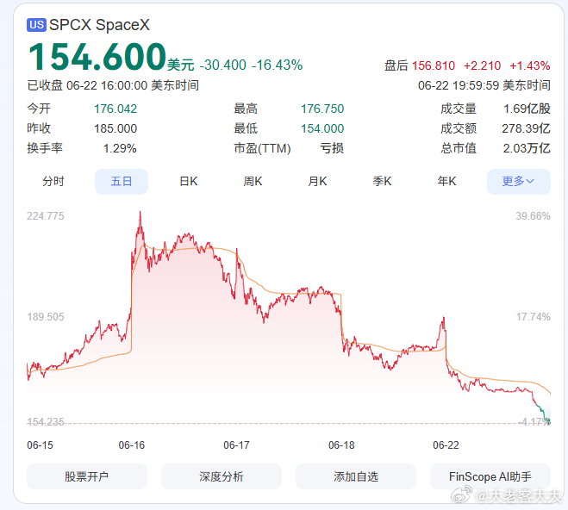Viewport: 568px width, 510px height.
Task: Click after-hours timestamp 06-22 19:59:59
Action: tap(459, 86)
